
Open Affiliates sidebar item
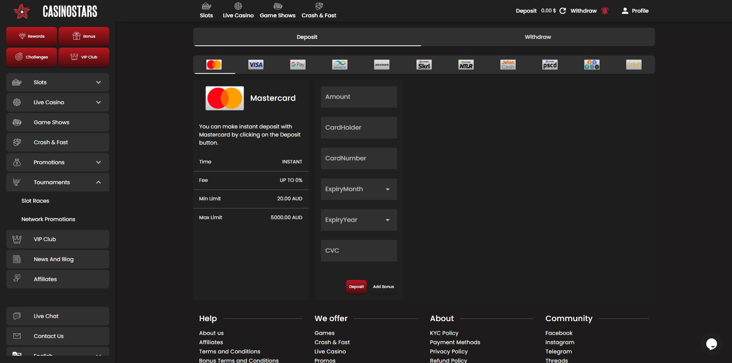coord(58,279)
